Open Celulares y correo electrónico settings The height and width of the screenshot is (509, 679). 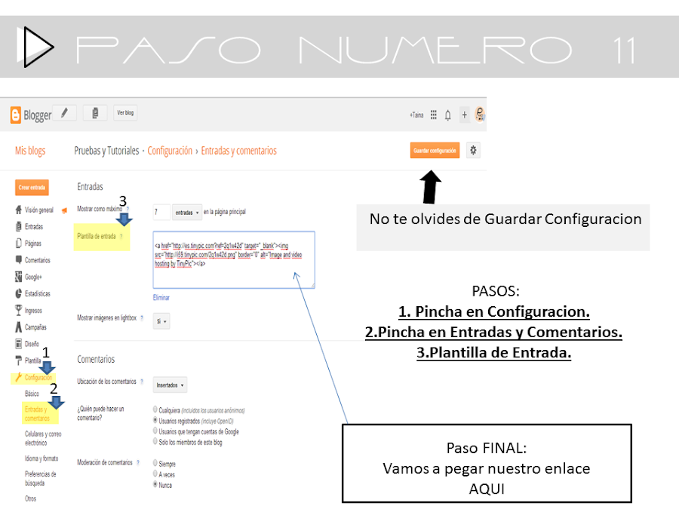[43, 438]
